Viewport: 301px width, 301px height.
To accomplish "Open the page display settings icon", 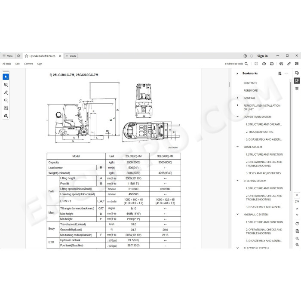I will [297, 231].
